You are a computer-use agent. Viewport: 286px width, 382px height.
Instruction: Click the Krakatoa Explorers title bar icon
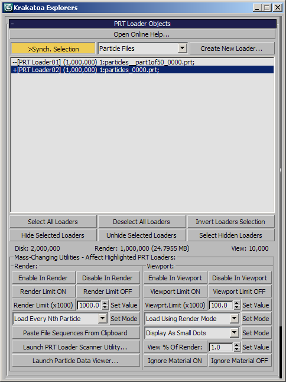(x=8, y=8)
